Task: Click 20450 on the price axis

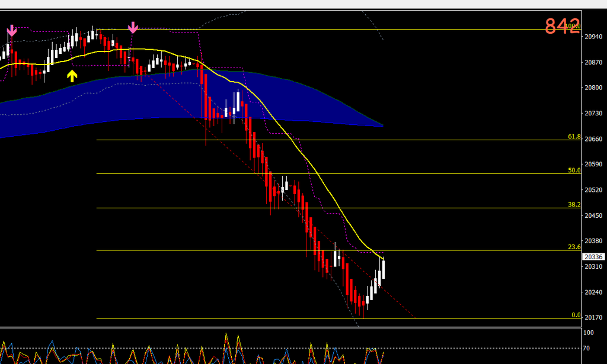Action: coord(593,215)
